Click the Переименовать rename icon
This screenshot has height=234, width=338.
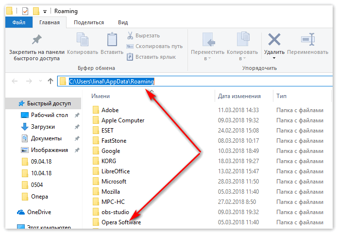308,39
